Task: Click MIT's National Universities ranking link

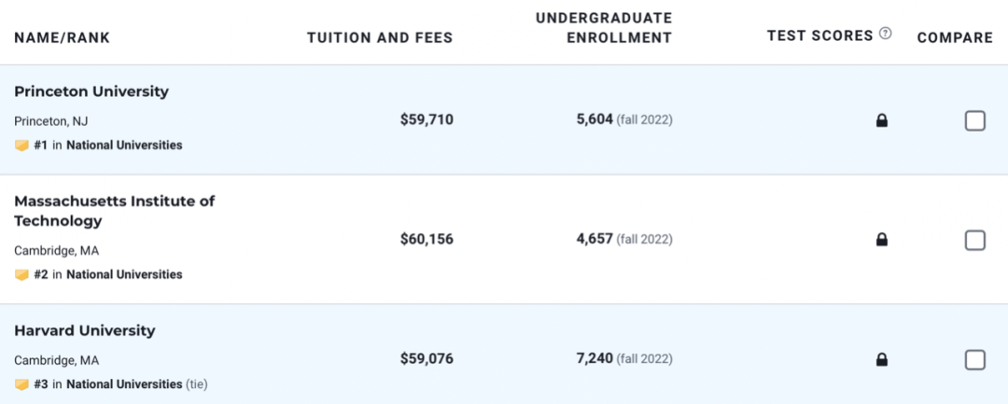Action: [124, 275]
